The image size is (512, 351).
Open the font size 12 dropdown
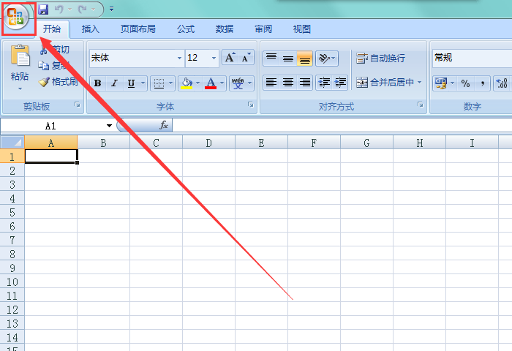point(214,58)
